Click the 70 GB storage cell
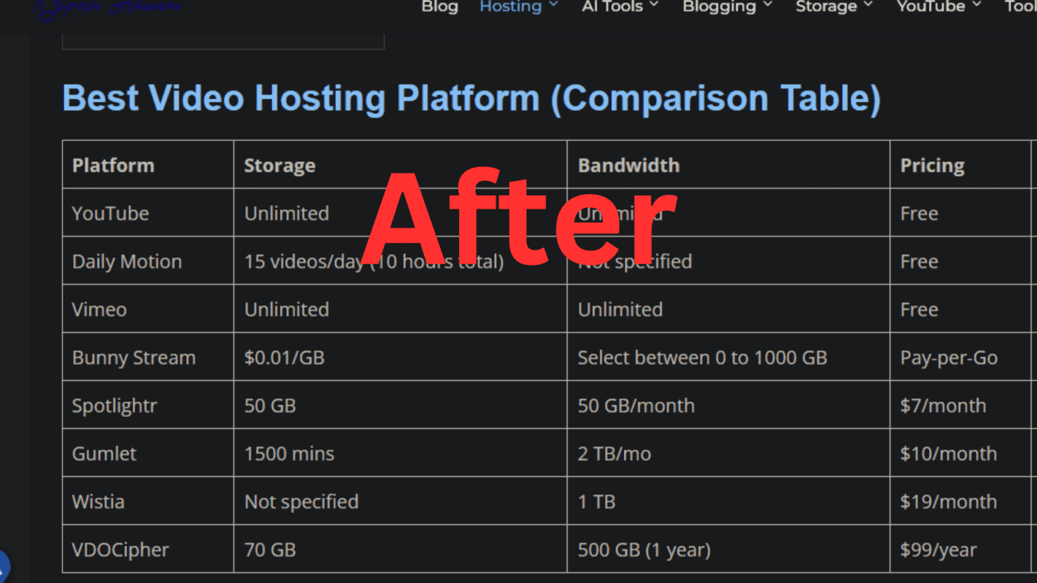This screenshot has width=1037, height=583. pyautogui.click(x=400, y=549)
